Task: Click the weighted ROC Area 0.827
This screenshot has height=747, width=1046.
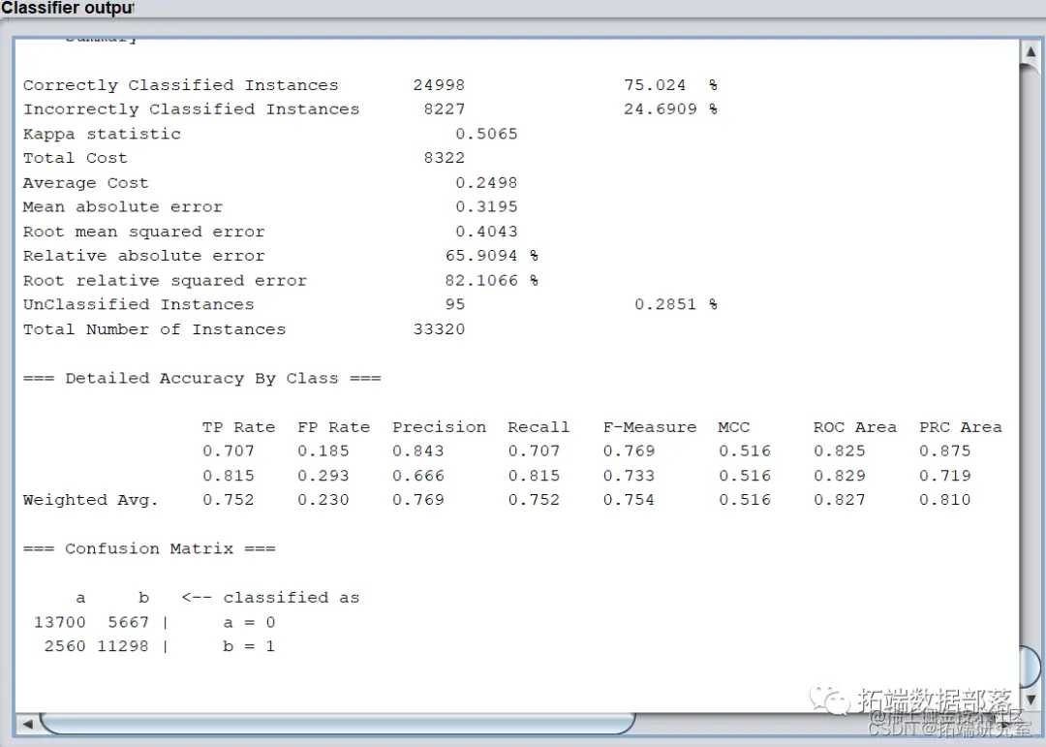Action: 839,500
